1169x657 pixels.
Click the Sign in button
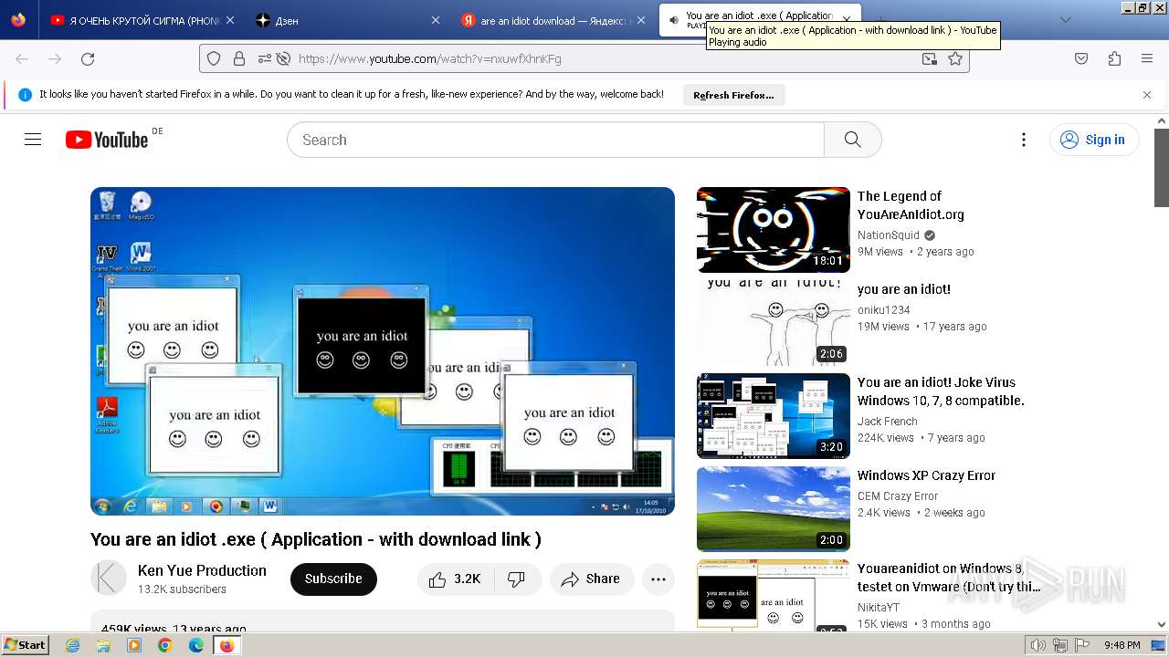point(1094,140)
